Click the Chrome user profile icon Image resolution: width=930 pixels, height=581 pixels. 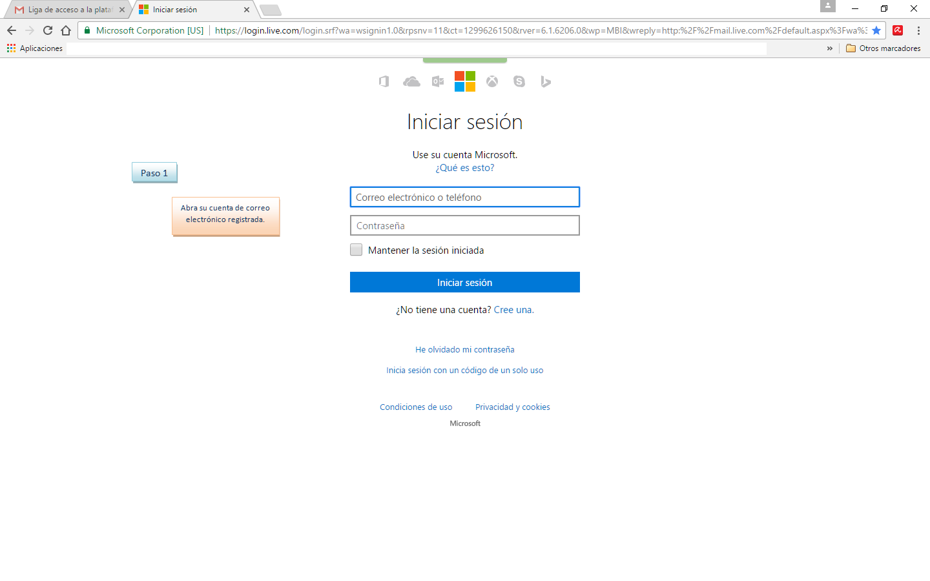[x=828, y=6]
